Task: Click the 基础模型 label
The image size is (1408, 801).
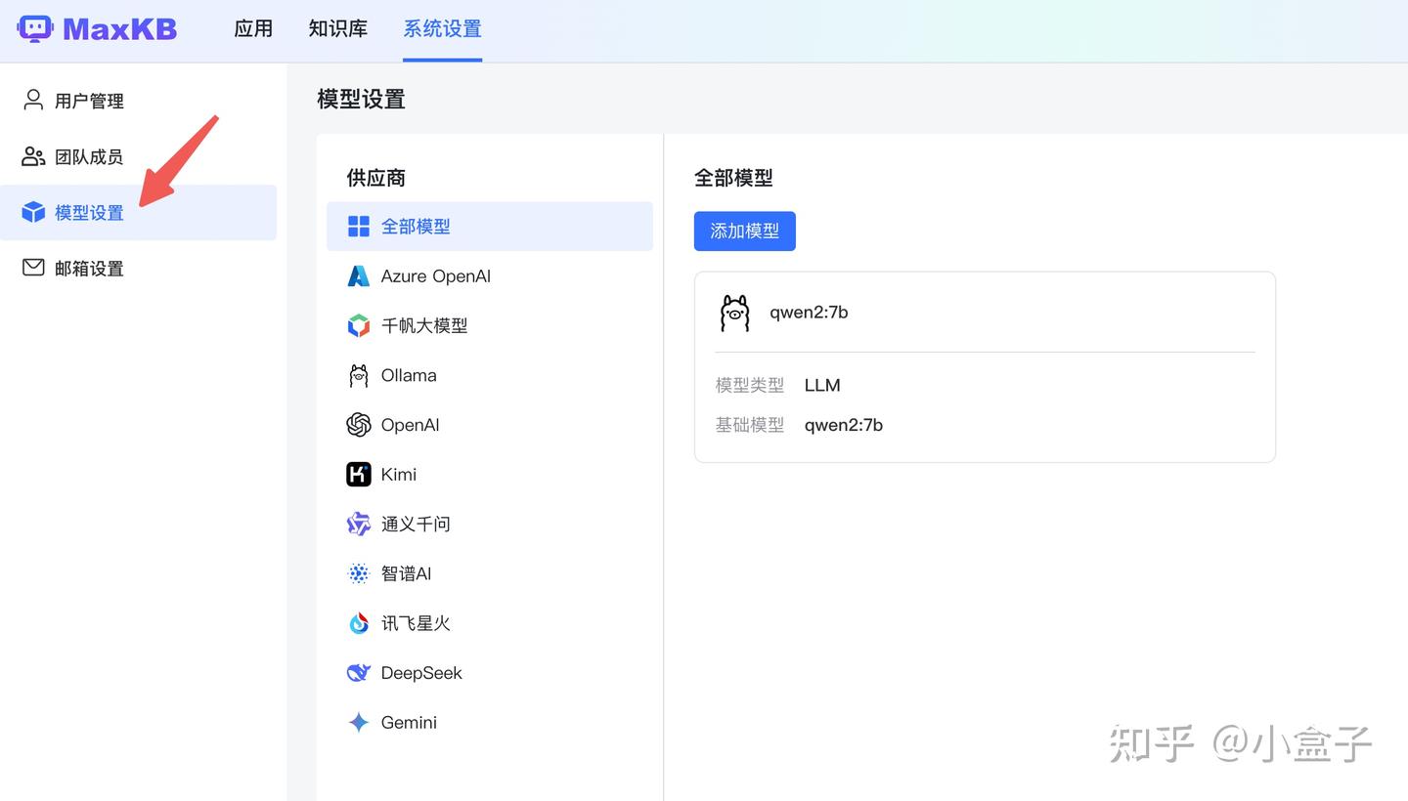Action: [750, 425]
